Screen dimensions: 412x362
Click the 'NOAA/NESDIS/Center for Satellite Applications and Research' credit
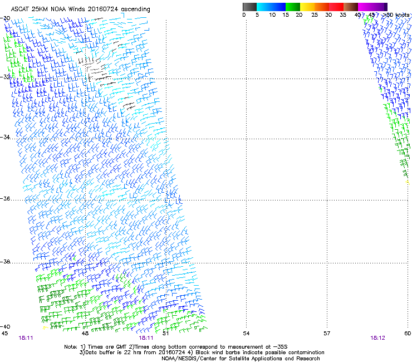click(x=241, y=358)
